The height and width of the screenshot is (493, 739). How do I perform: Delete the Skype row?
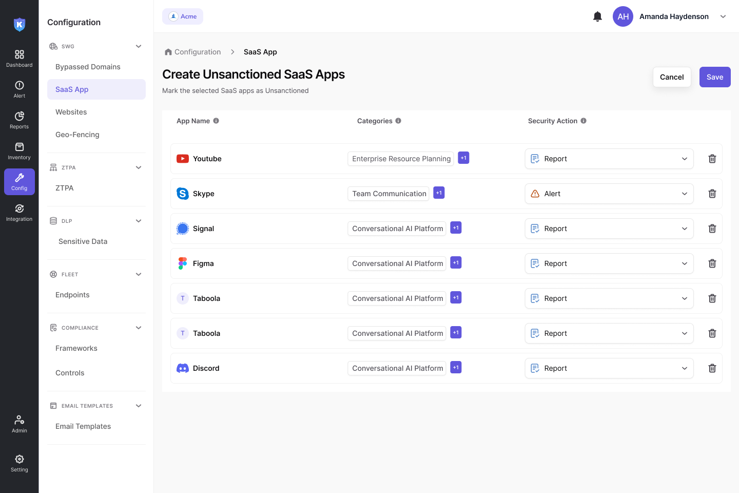click(712, 194)
